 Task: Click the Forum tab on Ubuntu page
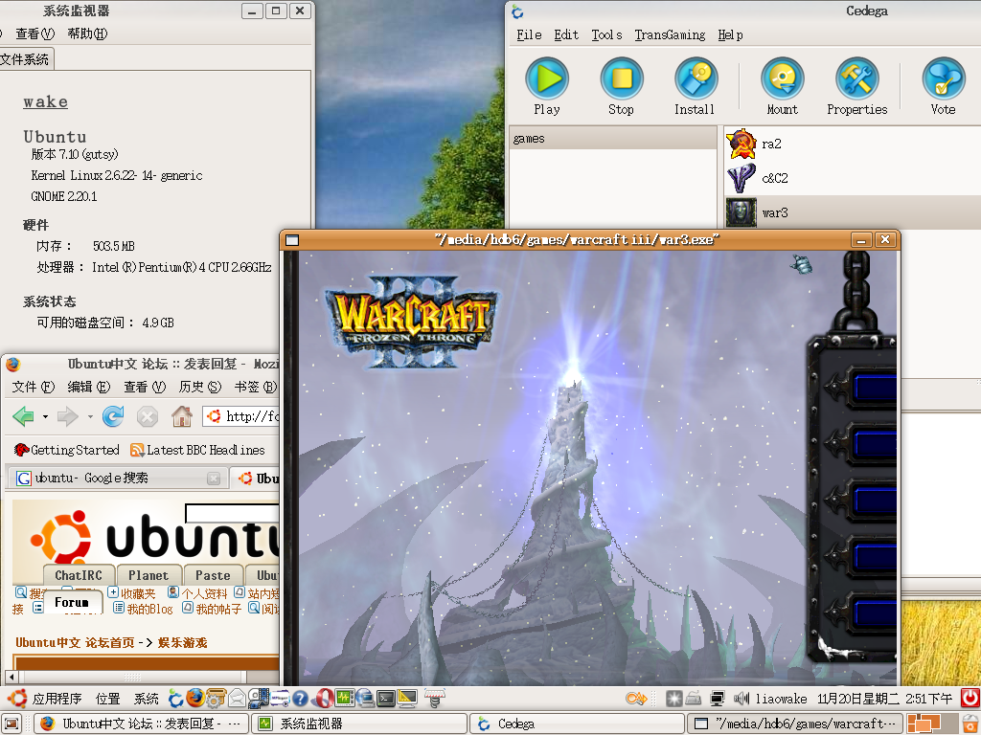[72, 603]
